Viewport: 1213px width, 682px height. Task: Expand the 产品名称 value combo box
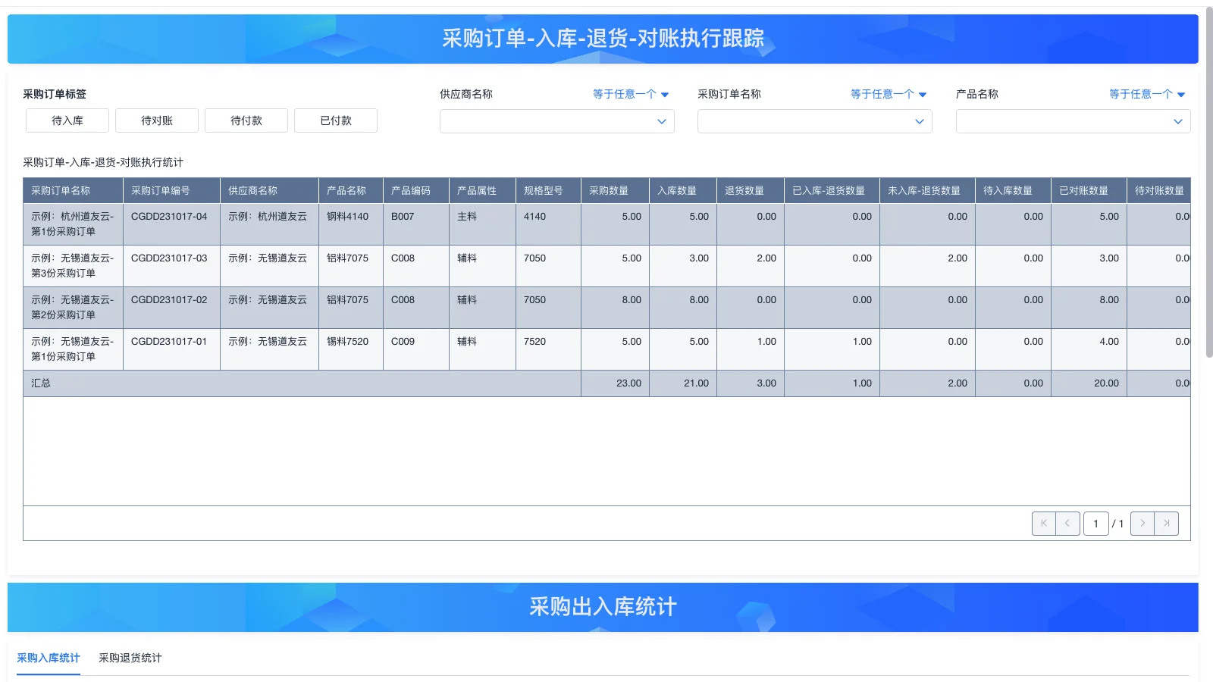(1074, 121)
